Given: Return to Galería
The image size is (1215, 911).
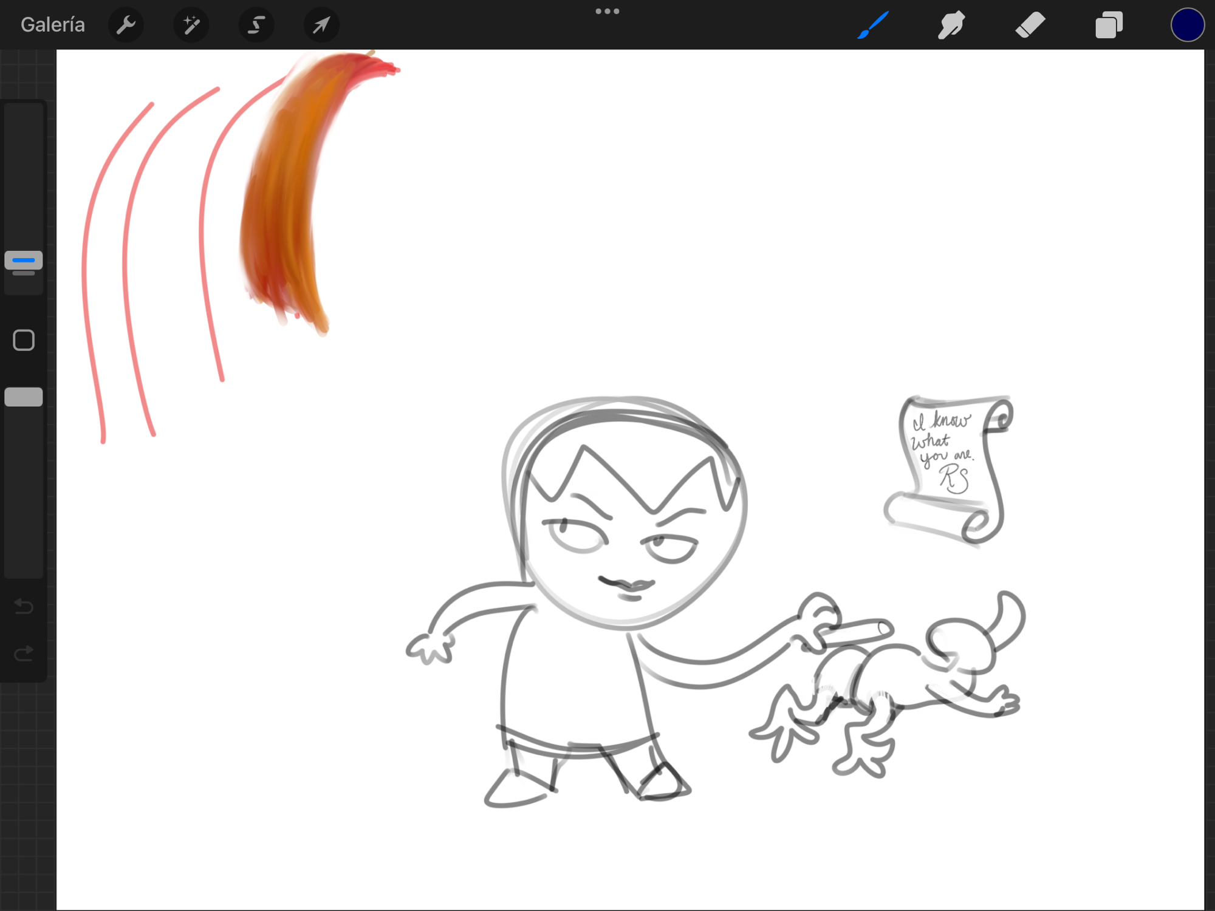Looking at the screenshot, I should [53, 25].
